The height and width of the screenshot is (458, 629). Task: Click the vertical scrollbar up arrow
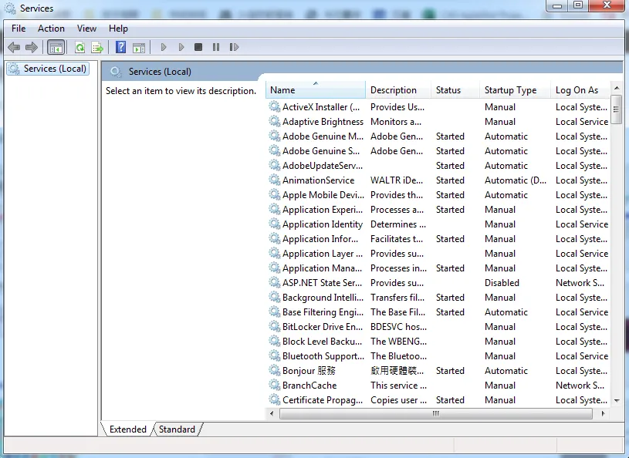click(617, 88)
